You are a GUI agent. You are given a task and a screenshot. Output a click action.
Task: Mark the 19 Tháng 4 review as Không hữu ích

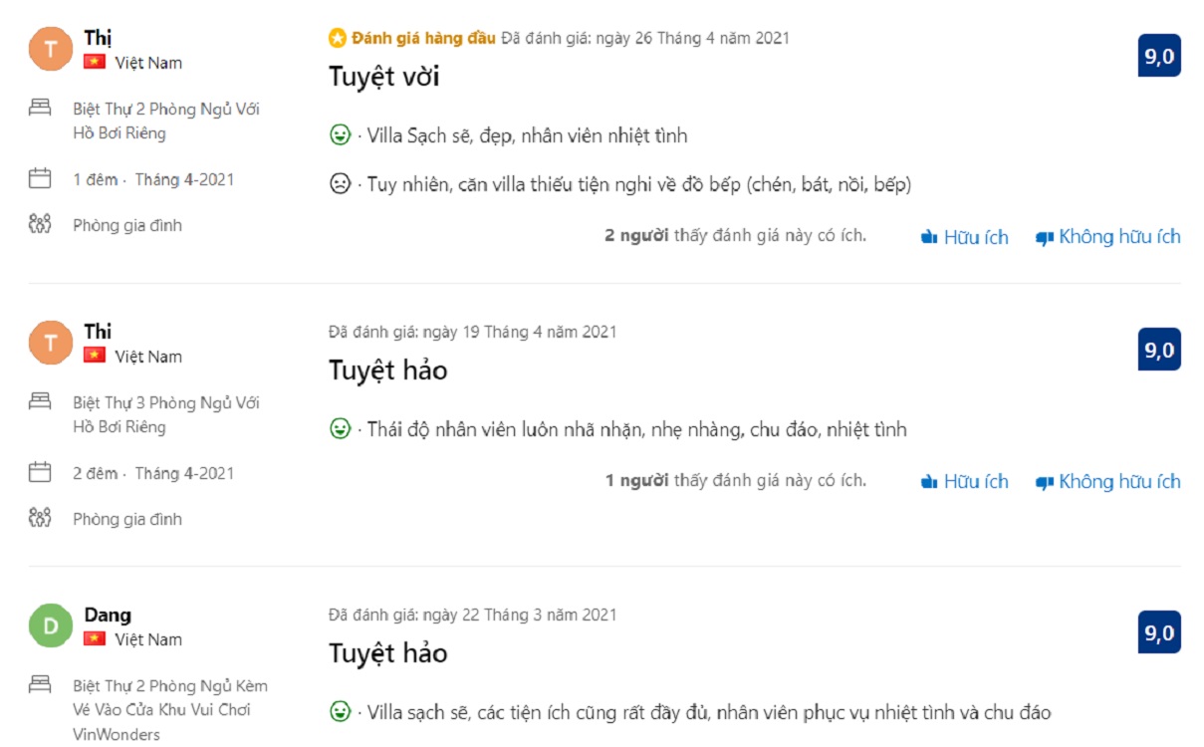(x=1107, y=482)
